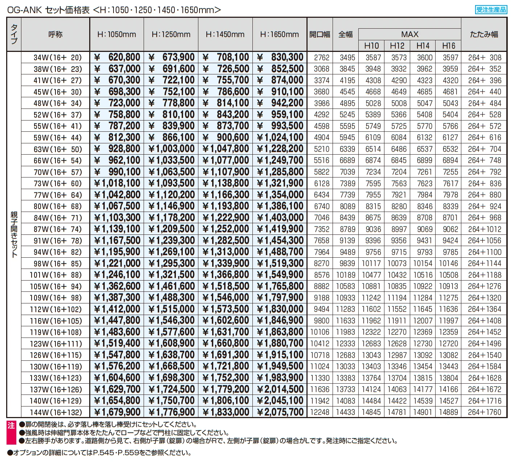Click the MAX group header

(410, 34)
